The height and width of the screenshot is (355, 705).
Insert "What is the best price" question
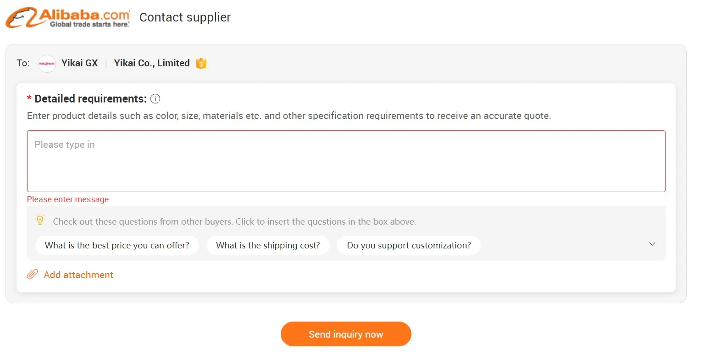(117, 246)
